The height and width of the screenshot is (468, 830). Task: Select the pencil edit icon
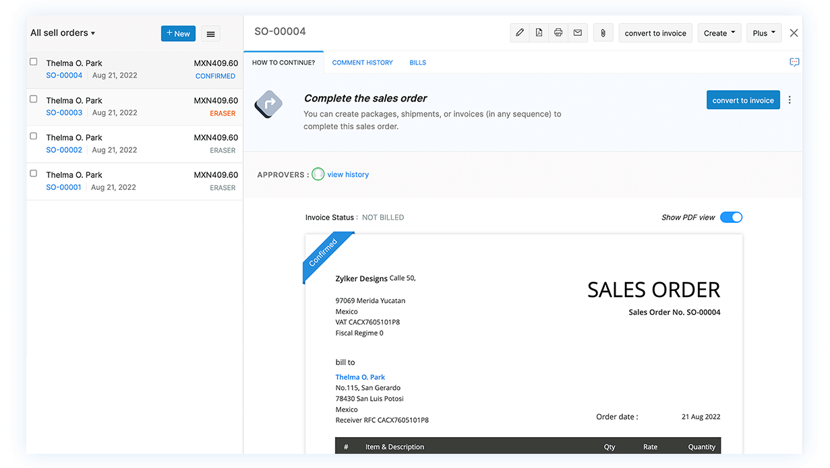pos(519,32)
